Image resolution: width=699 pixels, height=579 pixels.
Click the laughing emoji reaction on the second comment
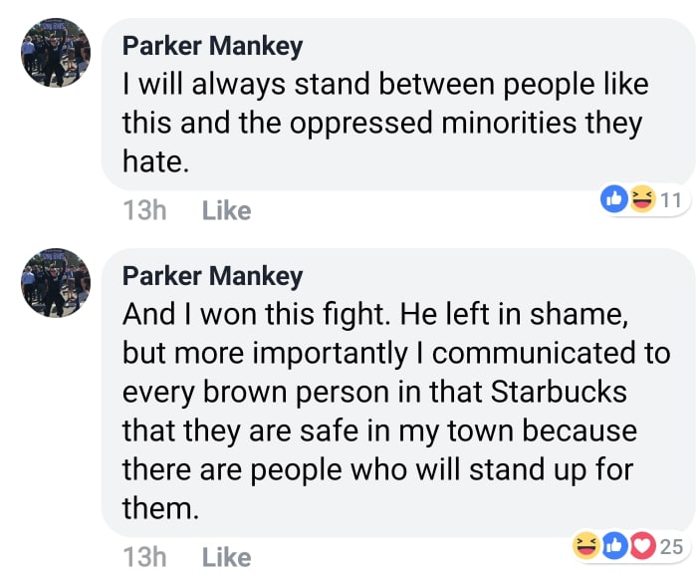tap(586, 545)
